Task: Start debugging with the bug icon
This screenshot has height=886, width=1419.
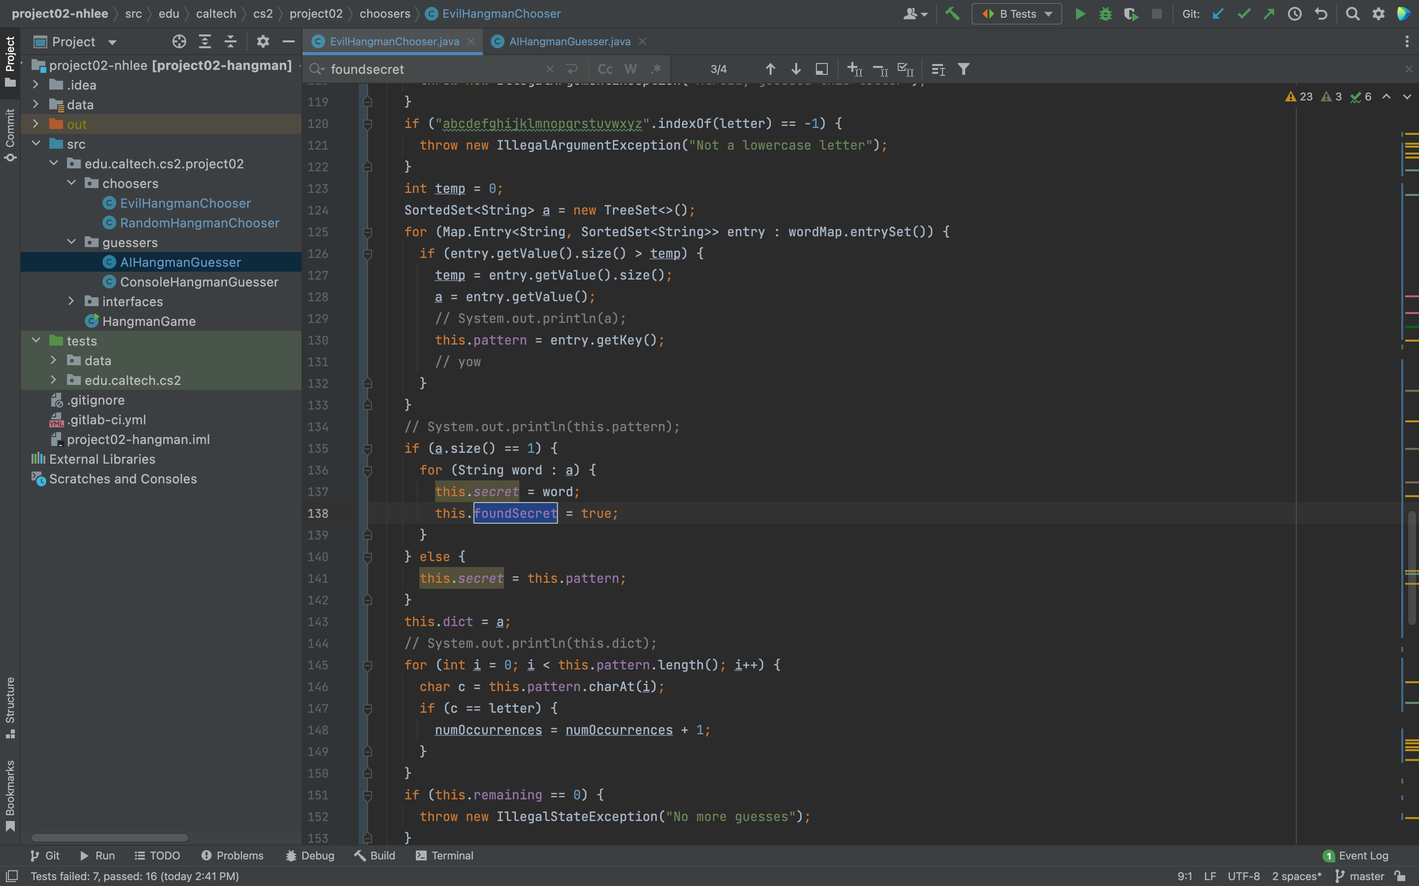Action: pos(1105,13)
